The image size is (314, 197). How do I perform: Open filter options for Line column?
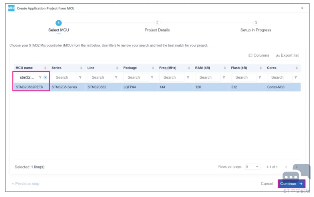(x=116, y=77)
